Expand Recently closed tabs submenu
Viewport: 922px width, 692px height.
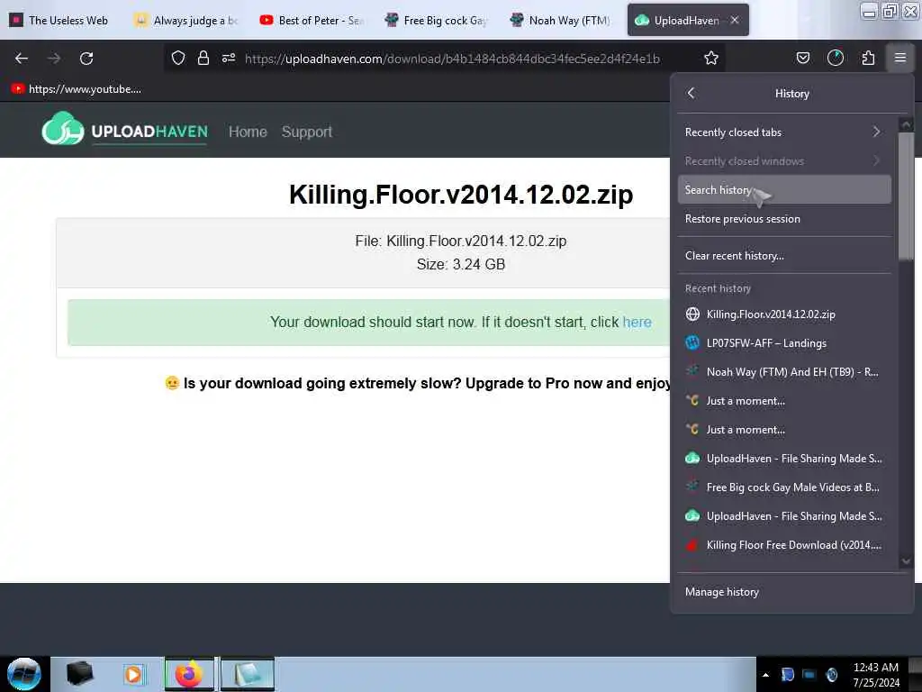pos(784,132)
